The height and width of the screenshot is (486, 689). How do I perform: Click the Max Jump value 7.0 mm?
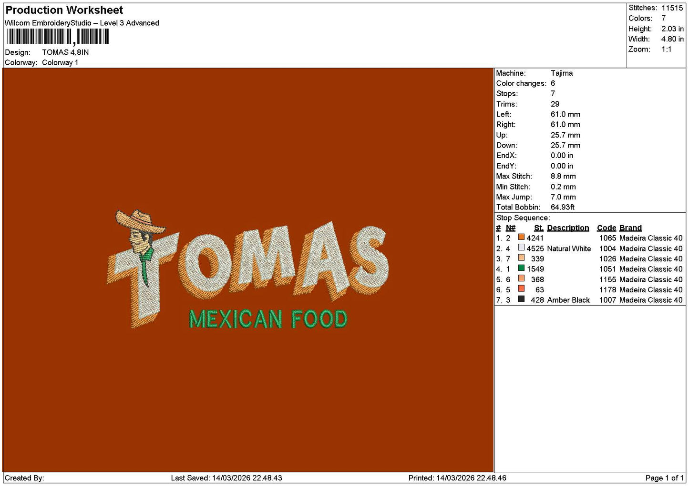click(563, 197)
